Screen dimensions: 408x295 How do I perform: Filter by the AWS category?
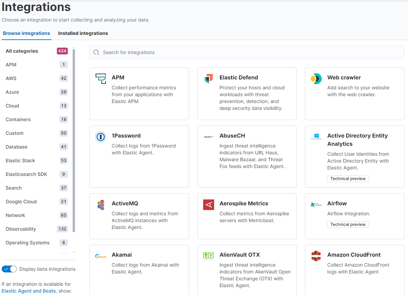11,78
